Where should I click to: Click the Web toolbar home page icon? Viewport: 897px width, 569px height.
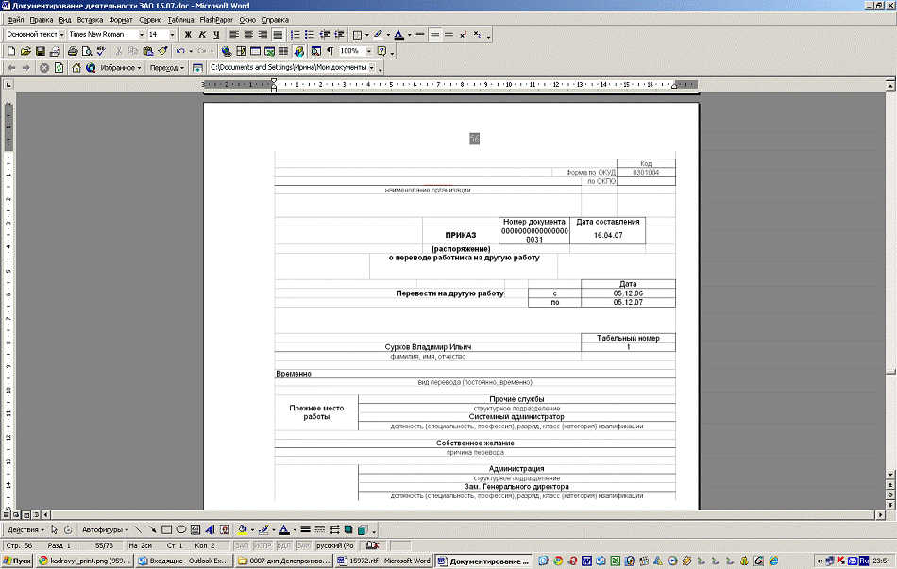(76, 68)
